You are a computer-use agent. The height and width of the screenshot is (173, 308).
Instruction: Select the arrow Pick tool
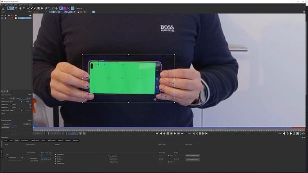tap(9, 8)
